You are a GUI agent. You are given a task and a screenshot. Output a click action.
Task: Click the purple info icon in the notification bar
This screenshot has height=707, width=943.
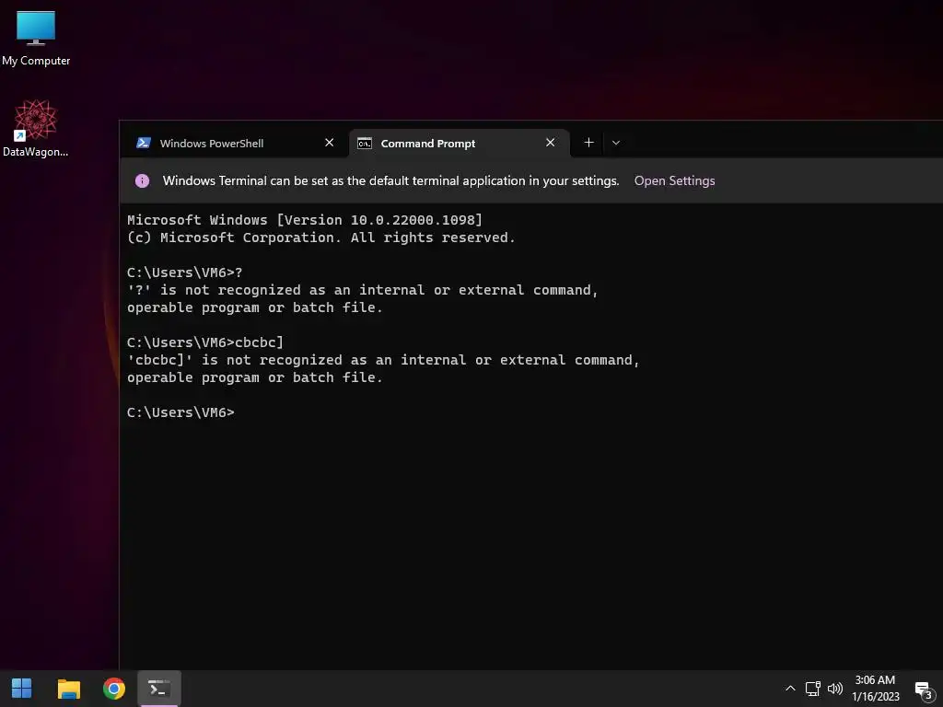pyautogui.click(x=142, y=181)
